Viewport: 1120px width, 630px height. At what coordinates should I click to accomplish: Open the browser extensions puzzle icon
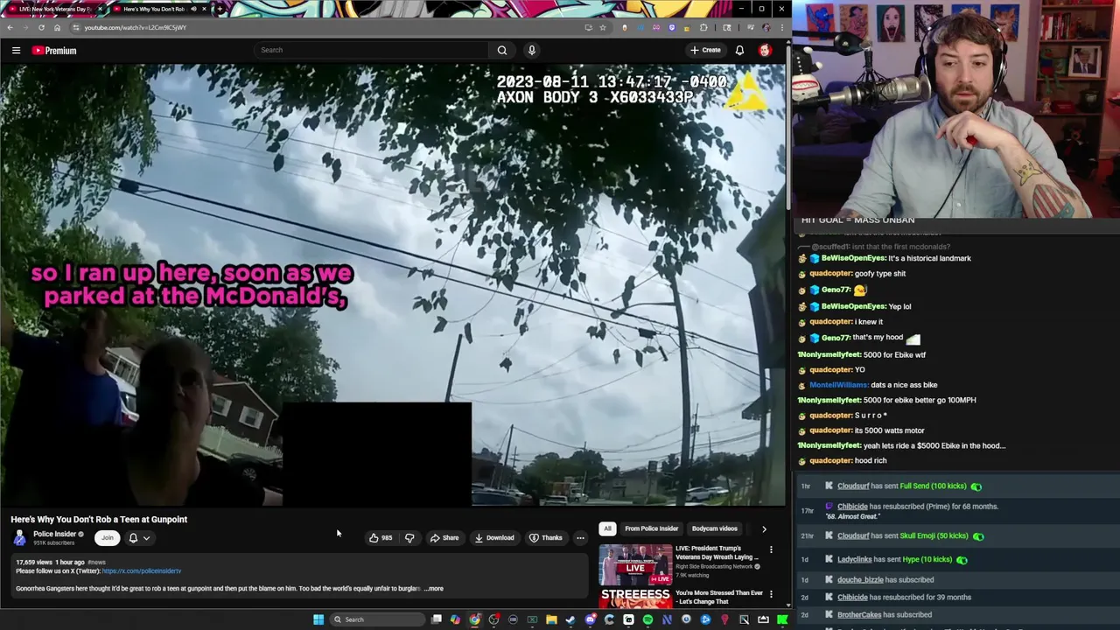(703, 27)
